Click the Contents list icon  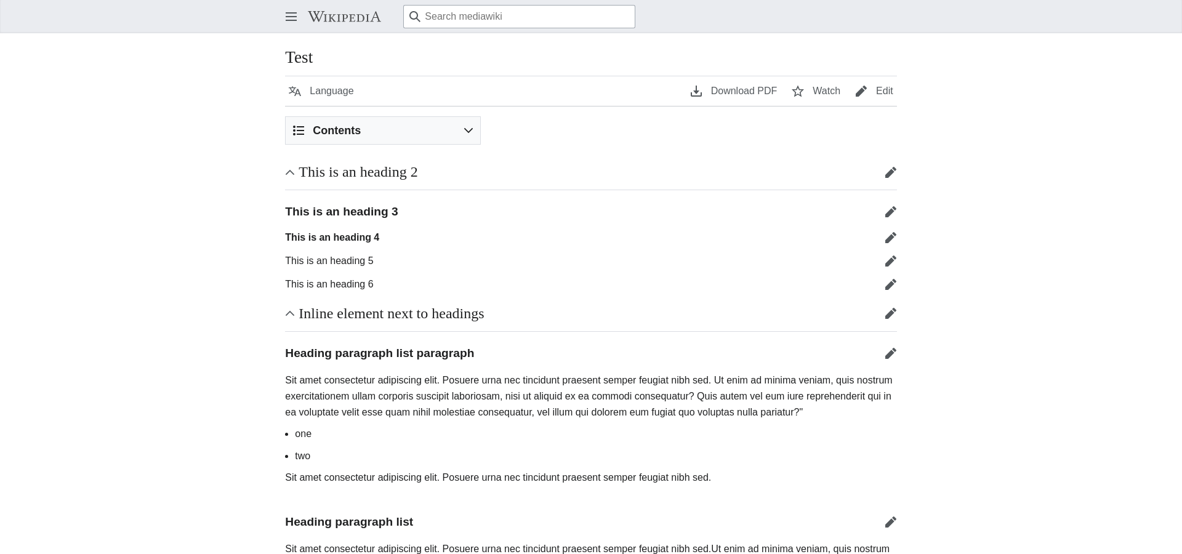tap(299, 130)
